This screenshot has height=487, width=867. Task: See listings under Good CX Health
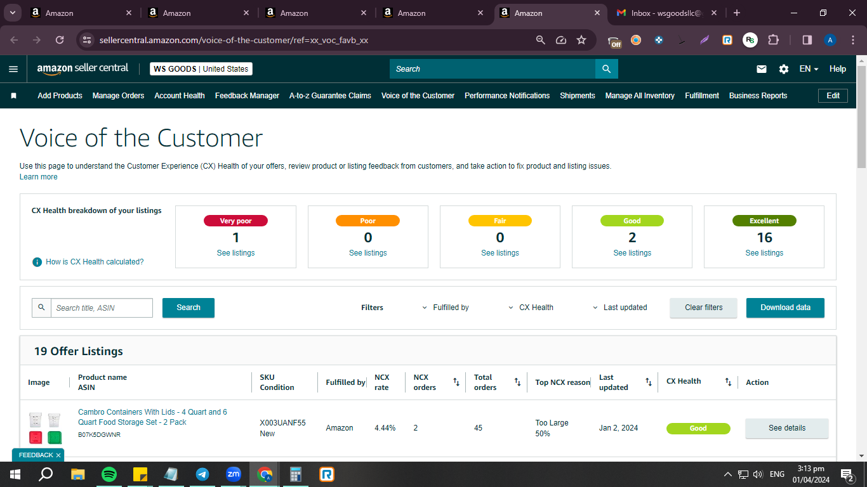[632, 253]
